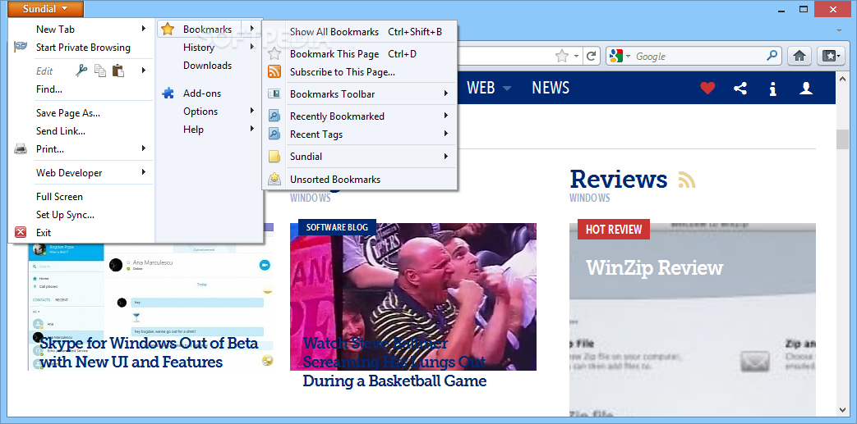Expand the Bookmarks Toolbar submenu arrow
This screenshot has height=424, width=857.
(446, 93)
